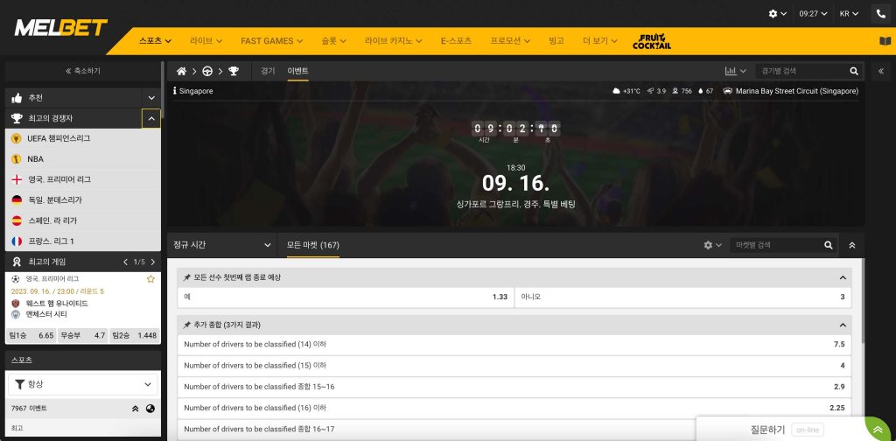
Task: Open the 독일. 분데스리가 league
Action: tap(83, 199)
